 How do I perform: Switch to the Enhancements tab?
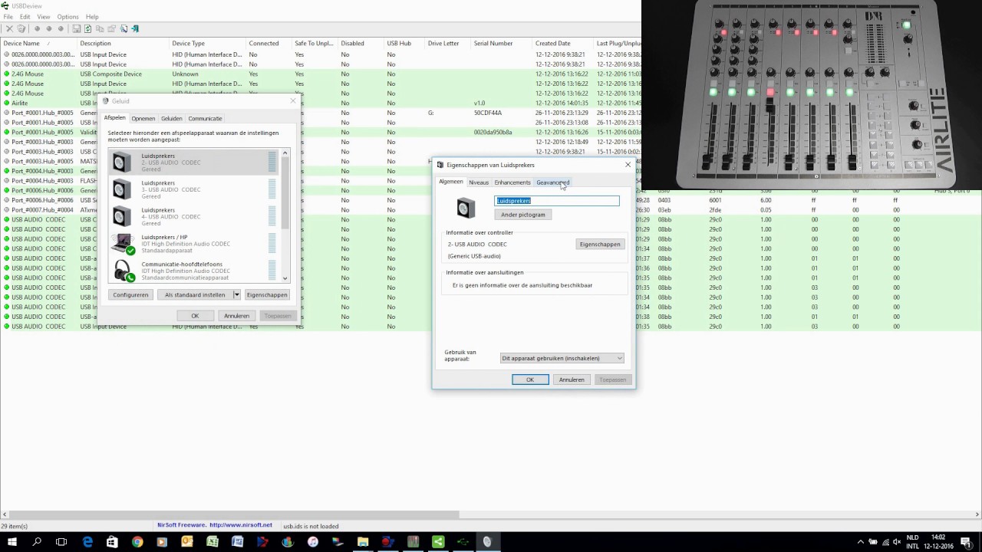coord(512,182)
